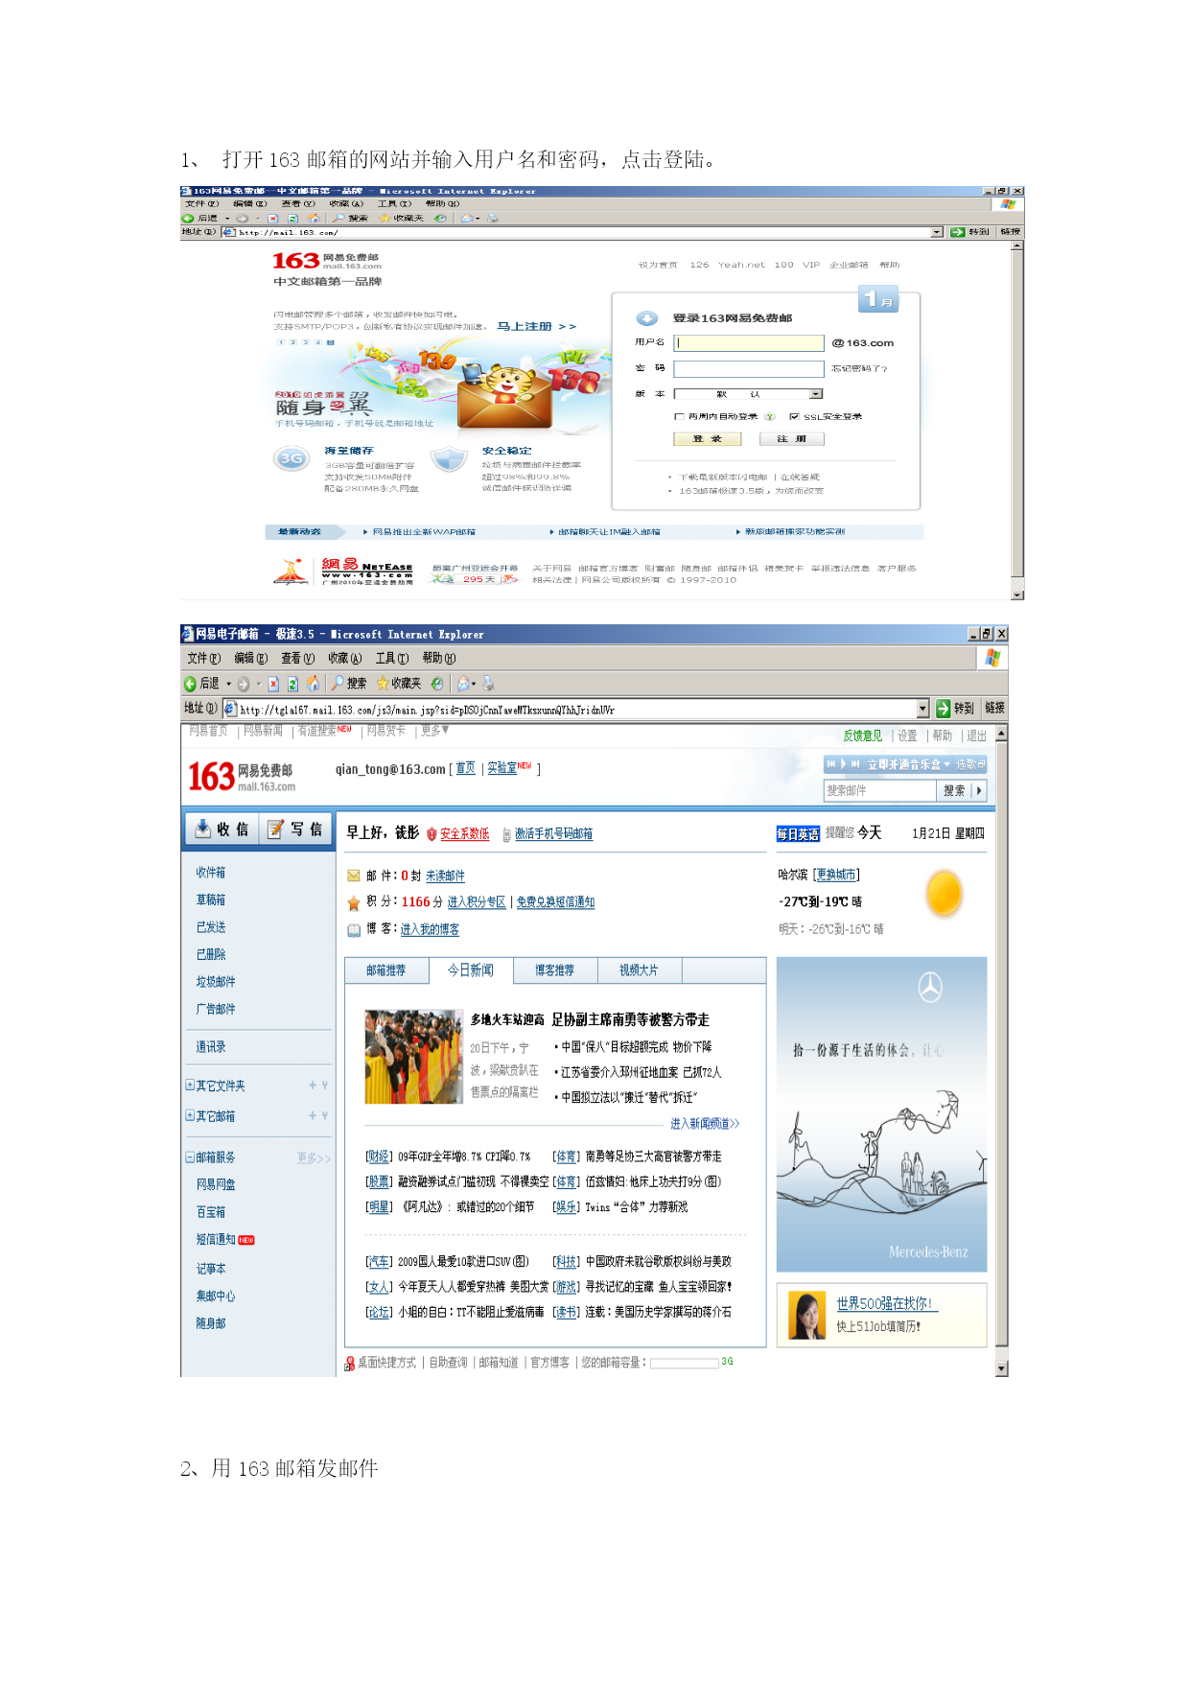Open the 收藏 menu in mailbox window
The width and height of the screenshot is (1190, 1682).
tap(345, 658)
